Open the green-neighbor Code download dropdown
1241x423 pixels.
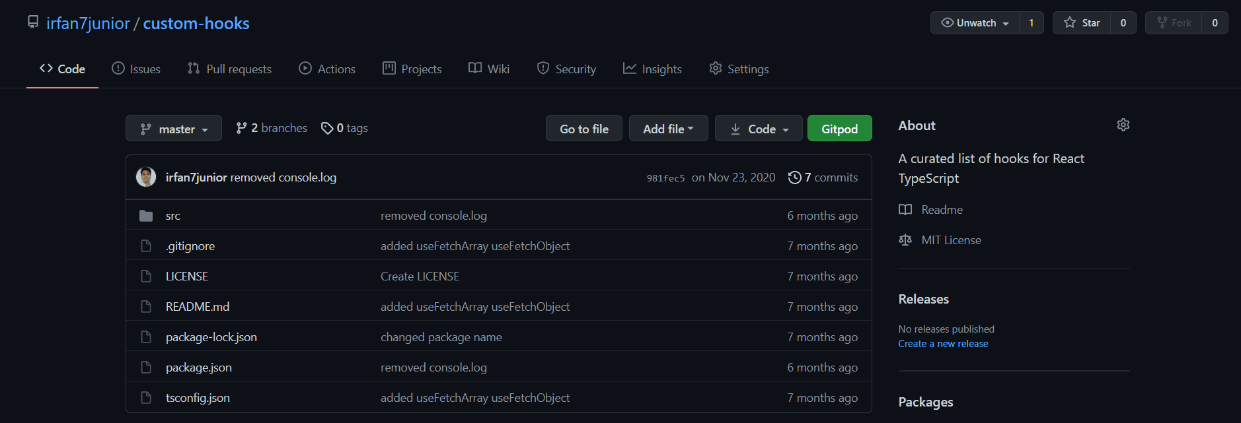click(759, 129)
